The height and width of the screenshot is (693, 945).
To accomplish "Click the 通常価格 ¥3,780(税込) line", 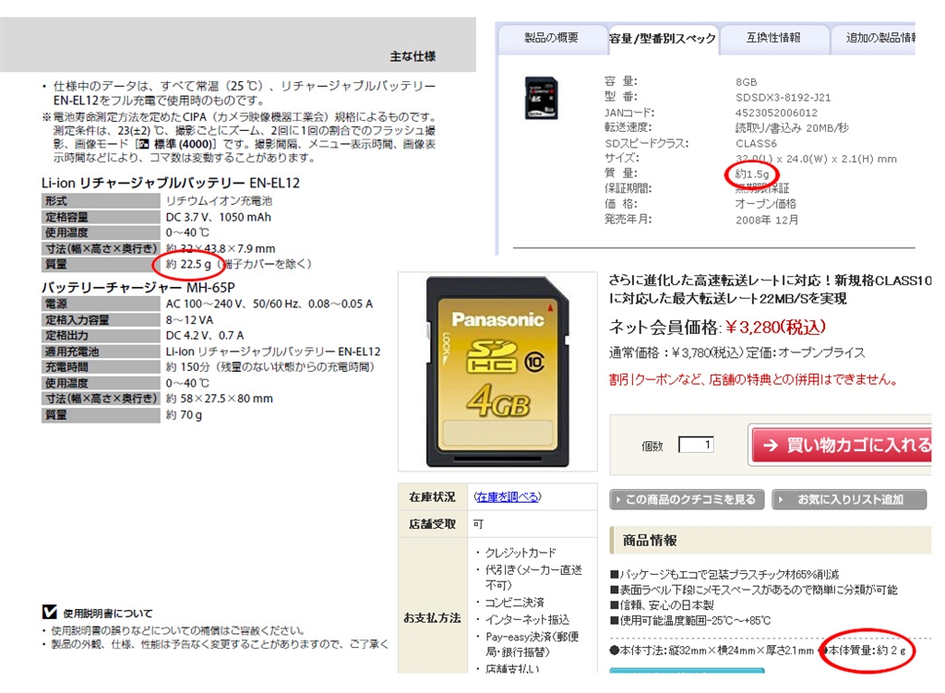I will click(x=736, y=352).
